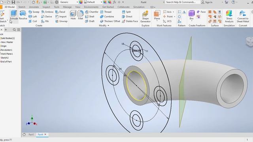253x142 pixels.
Task: Choose the Coil command
Action: [x=33, y=21]
